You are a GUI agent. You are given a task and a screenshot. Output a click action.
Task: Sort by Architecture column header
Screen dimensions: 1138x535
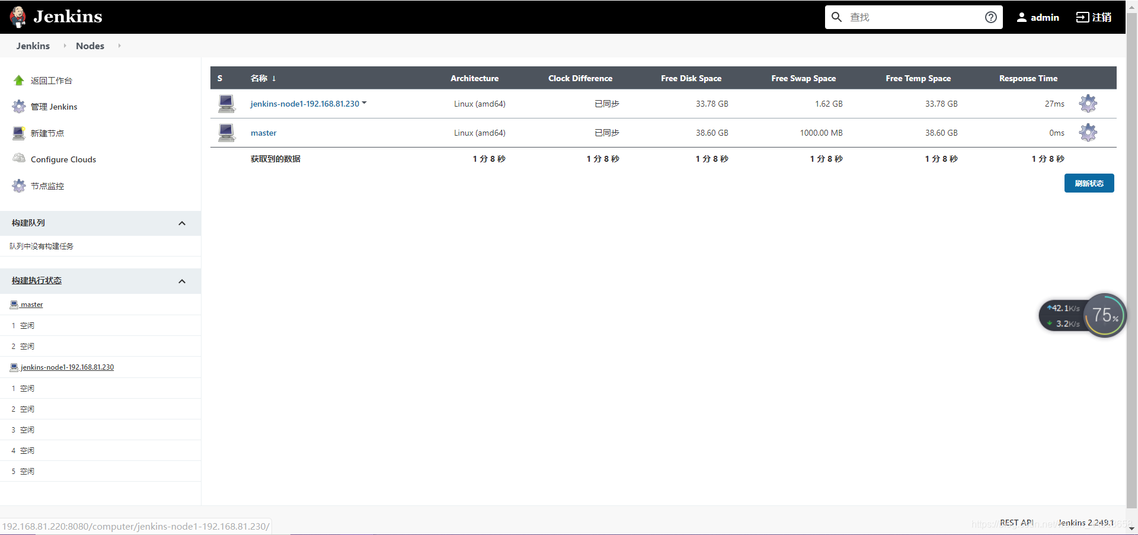474,78
